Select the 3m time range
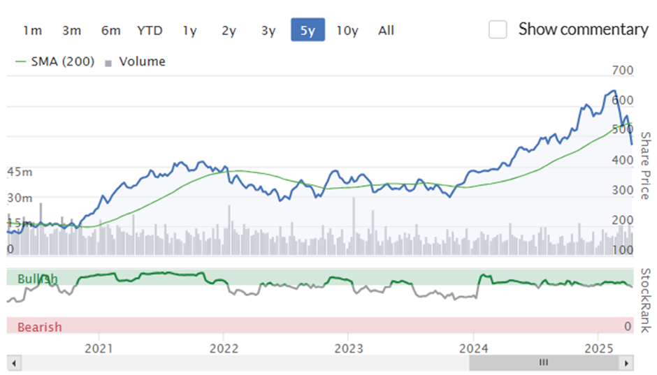Screen dimensions: 657x375 pos(72,30)
